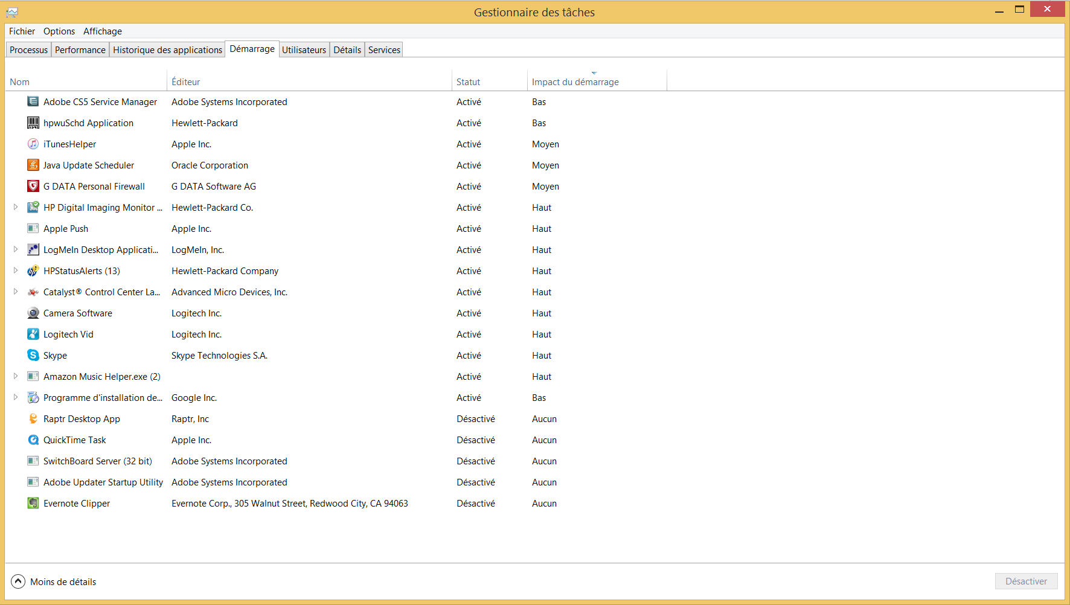Select the QuickTime Task icon

33,440
